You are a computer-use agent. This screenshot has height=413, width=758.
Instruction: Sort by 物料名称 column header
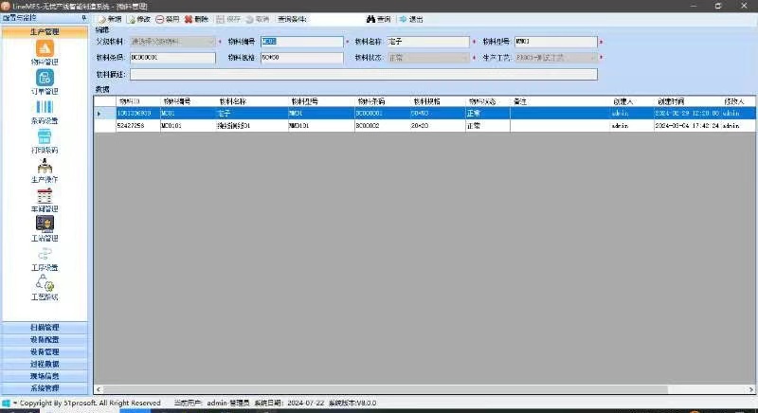pyautogui.click(x=252, y=101)
